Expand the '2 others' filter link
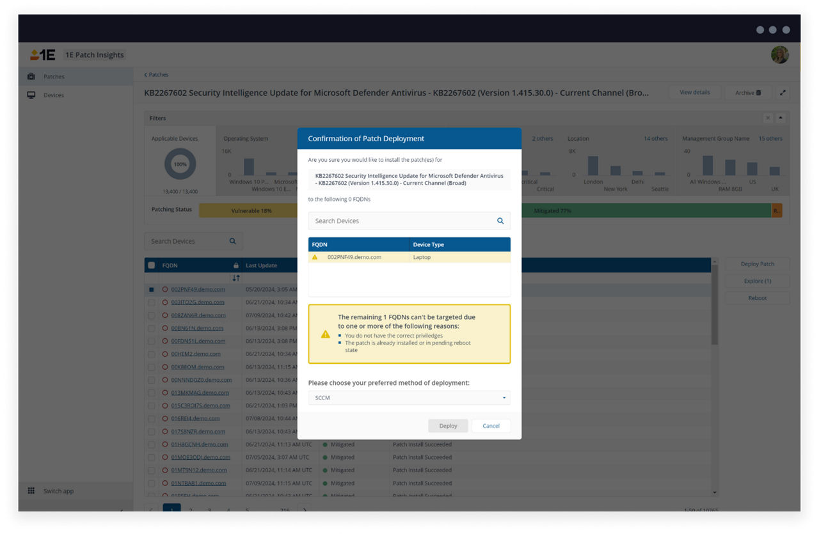819x534 pixels. pos(543,139)
